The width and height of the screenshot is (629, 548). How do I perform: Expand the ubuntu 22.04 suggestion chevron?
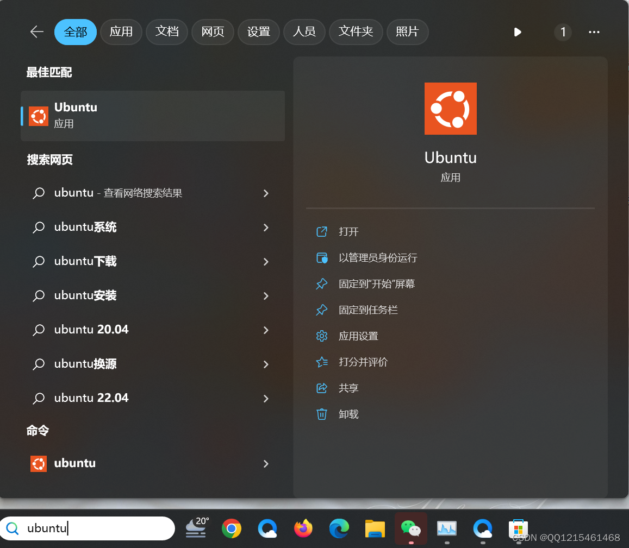[x=265, y=399]
